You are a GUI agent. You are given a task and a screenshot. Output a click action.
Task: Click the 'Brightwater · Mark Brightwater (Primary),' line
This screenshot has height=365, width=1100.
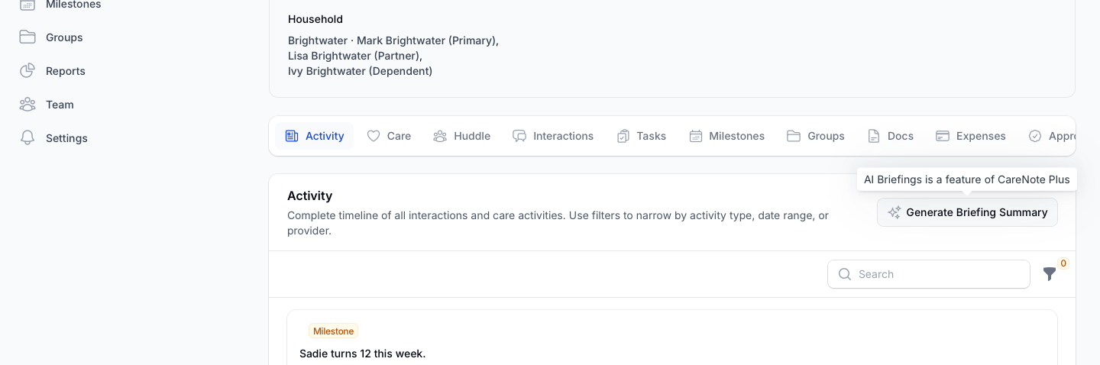click(393, 40)
